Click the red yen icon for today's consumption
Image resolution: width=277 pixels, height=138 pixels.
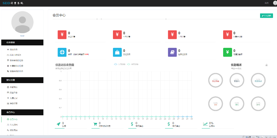pos(62,35)
